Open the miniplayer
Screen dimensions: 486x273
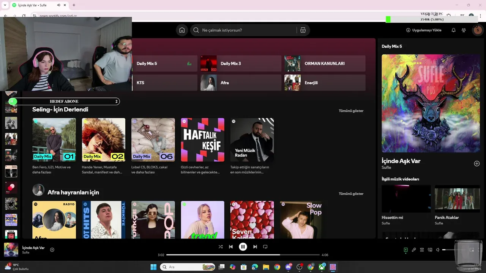tap(472, 250)
